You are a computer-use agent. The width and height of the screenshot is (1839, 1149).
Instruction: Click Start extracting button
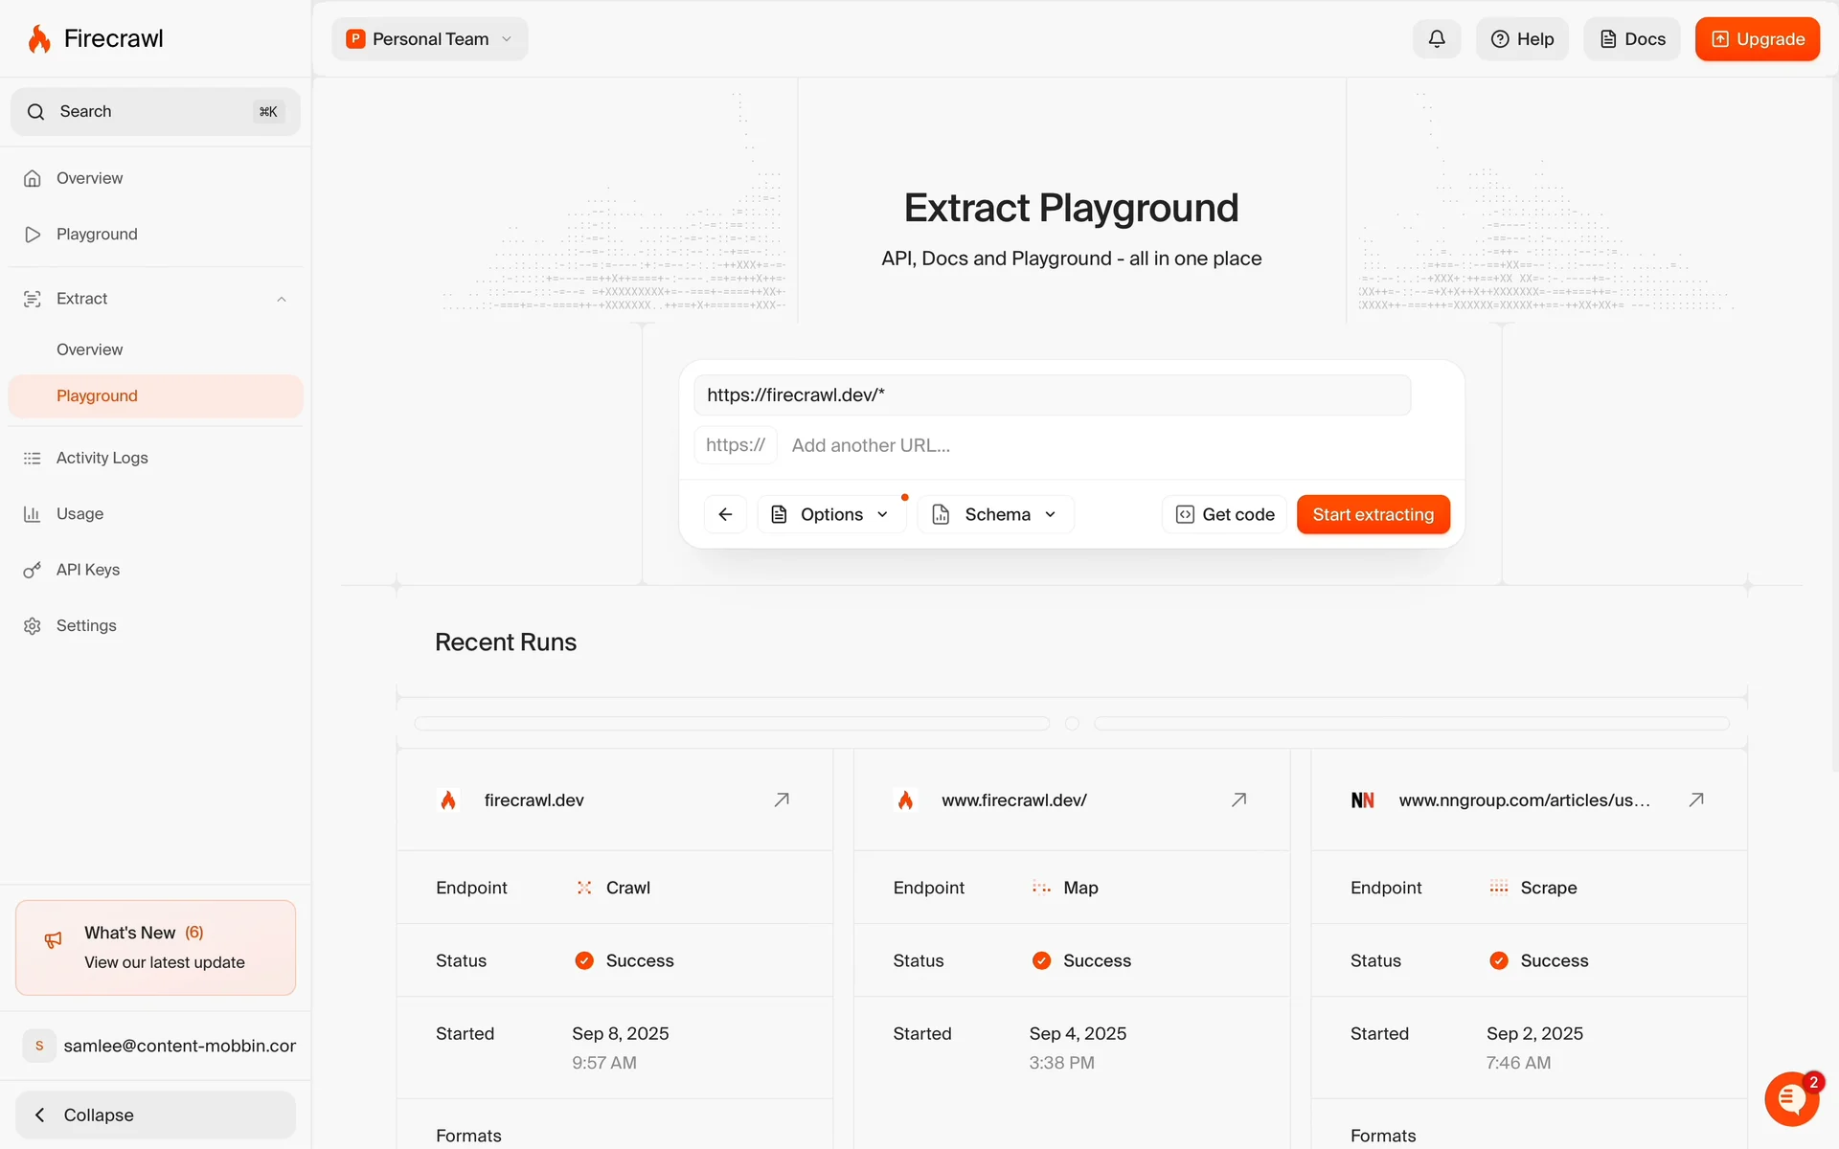[x=1373, y=514]
